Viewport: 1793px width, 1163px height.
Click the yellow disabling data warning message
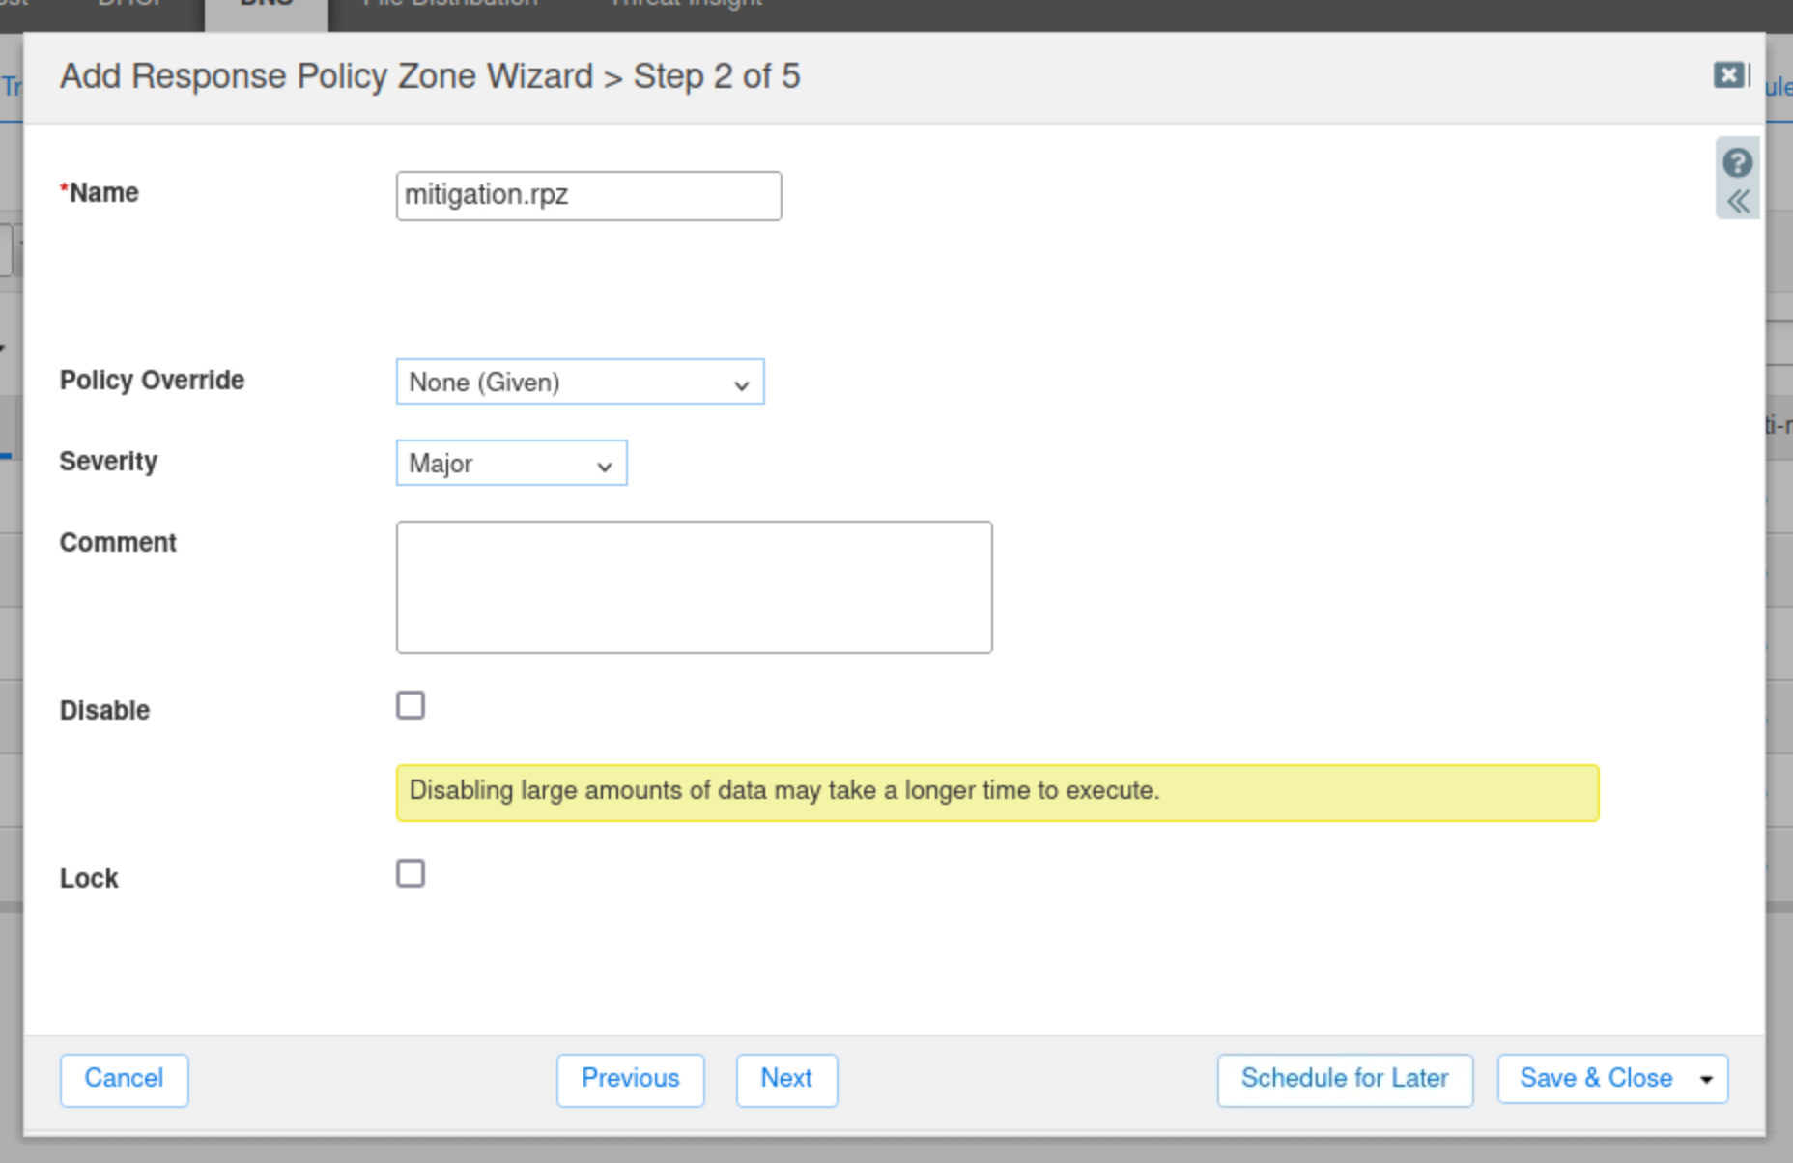click(997, 792)
